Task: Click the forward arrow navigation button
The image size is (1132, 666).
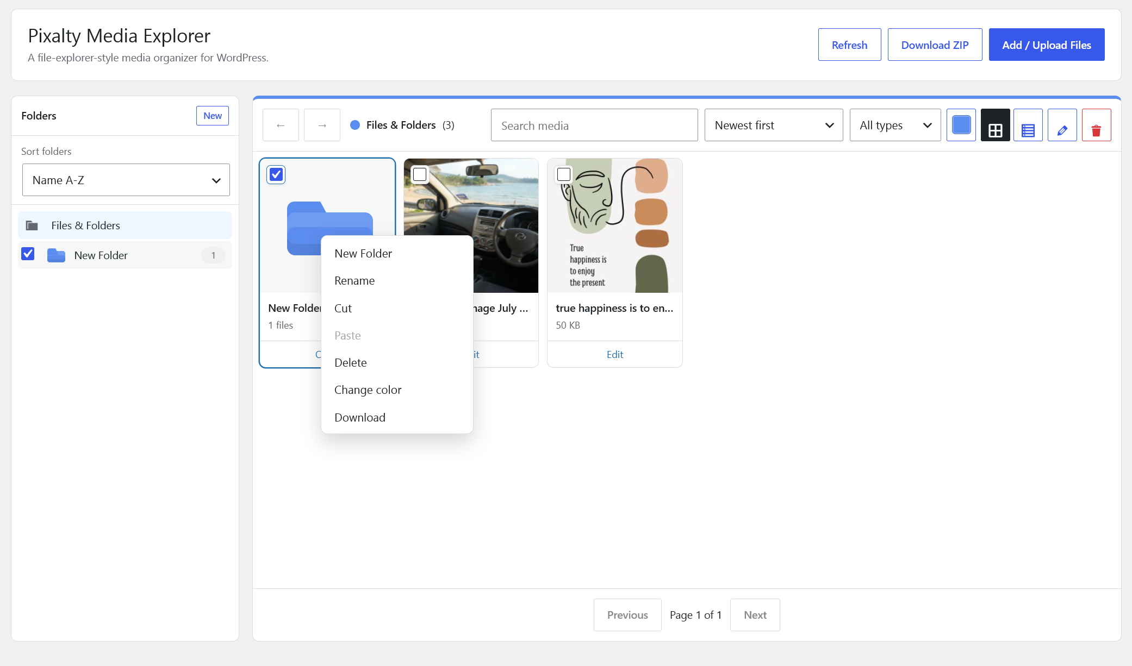Action: point(322,125)
